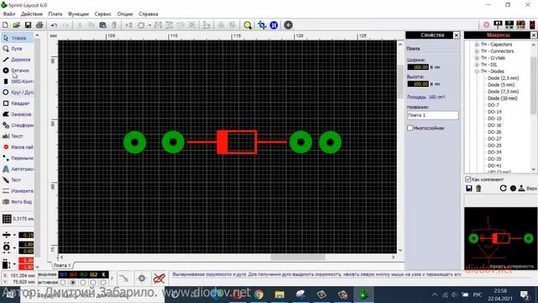
Task: Create a new file via toolbar icon
Action: tap(5, 25)
